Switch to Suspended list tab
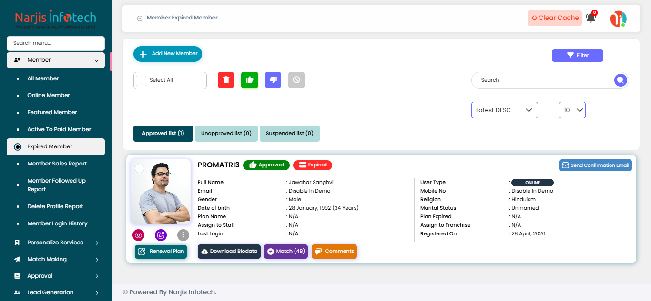651x301 pixels. (x=290, y=134)
